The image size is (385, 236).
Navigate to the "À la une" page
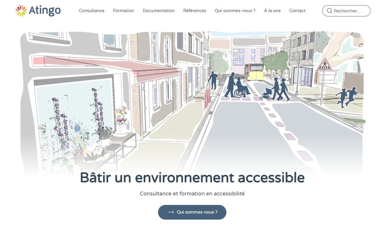coord(272,11)
